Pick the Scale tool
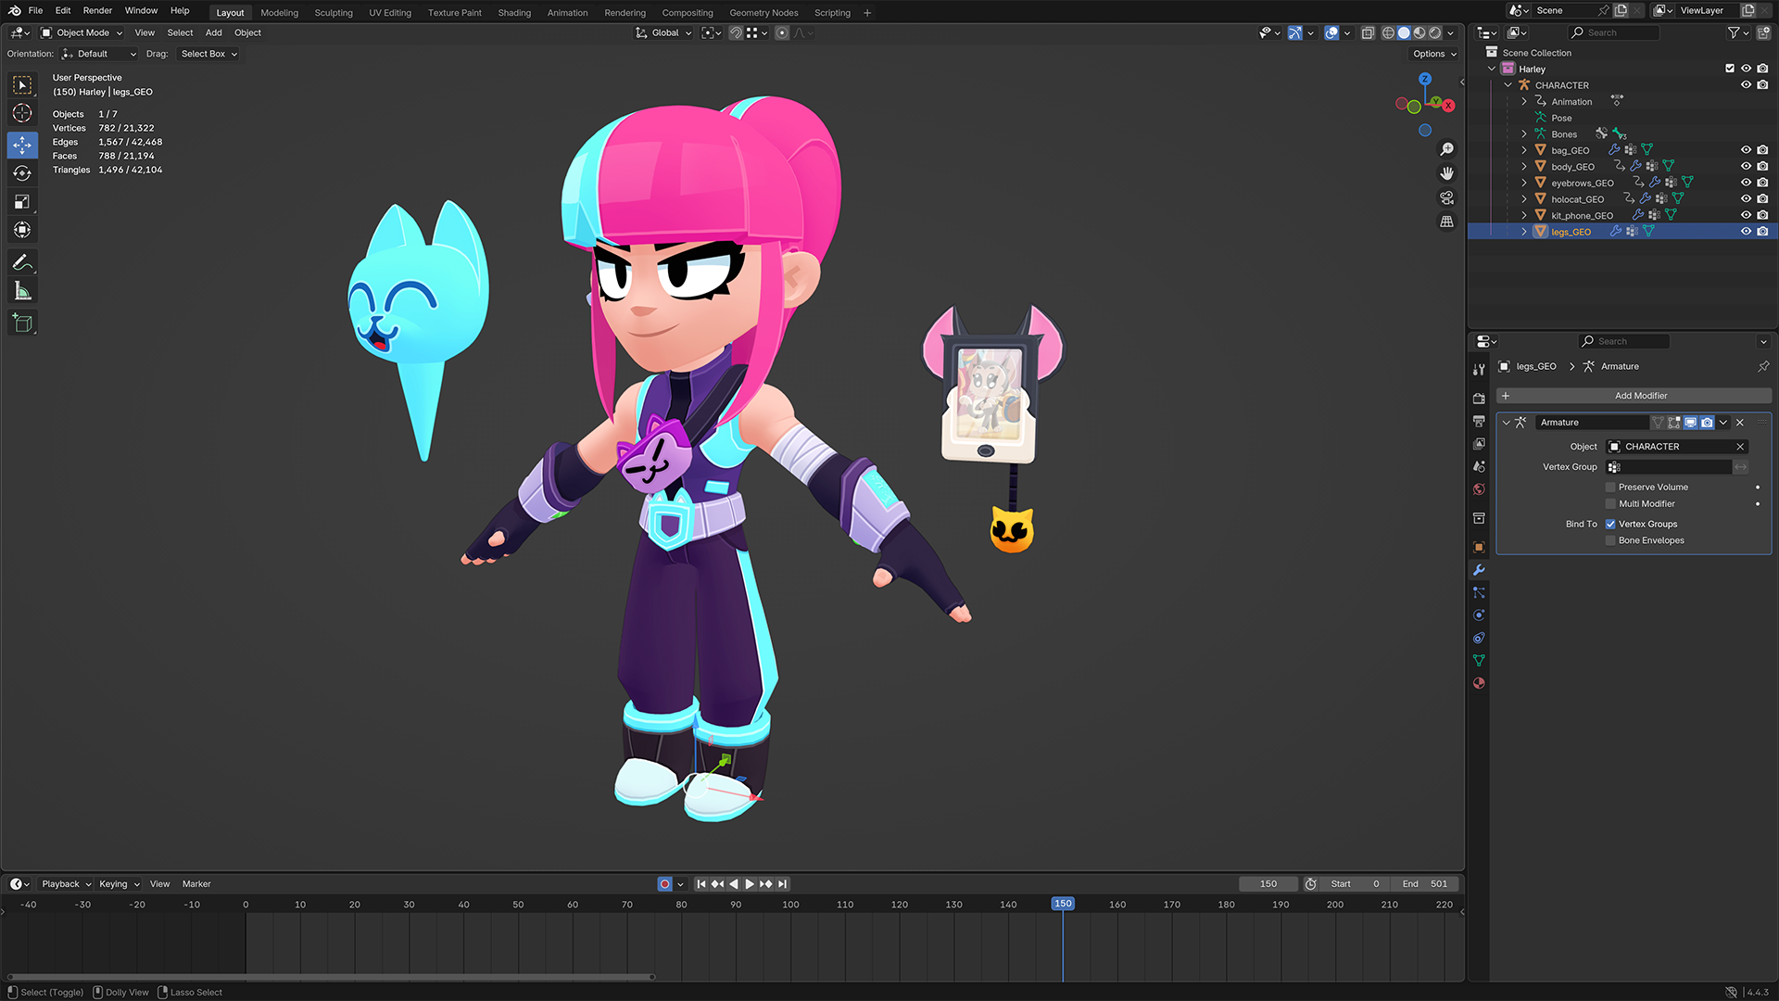1779x1001 pixels. point(22,202)
